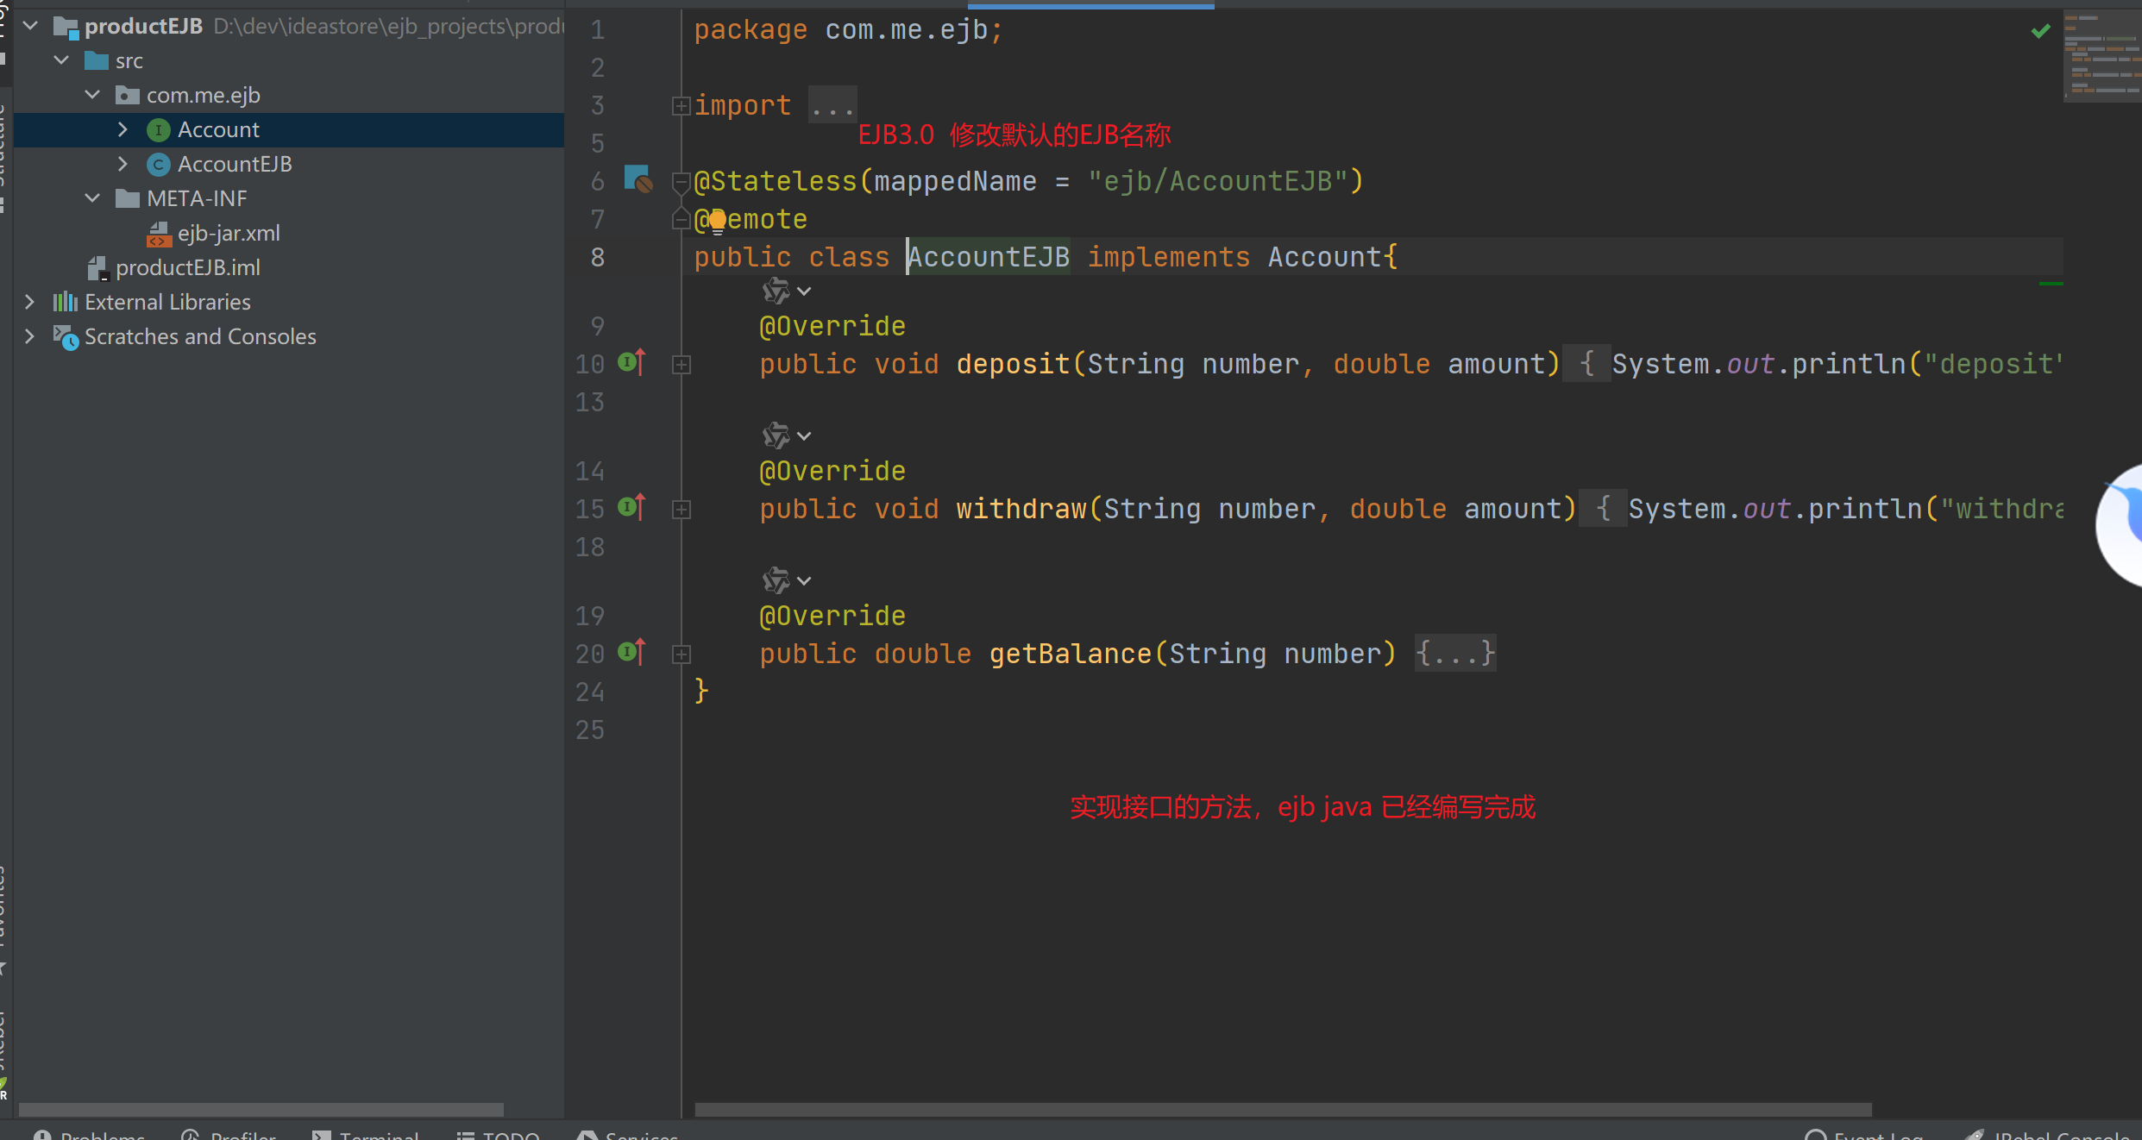
Task: Click the @Override annotation above deposit
Action: point(832,326)
